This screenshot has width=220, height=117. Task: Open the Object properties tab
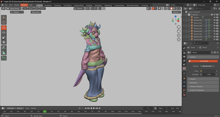(184, 78)
